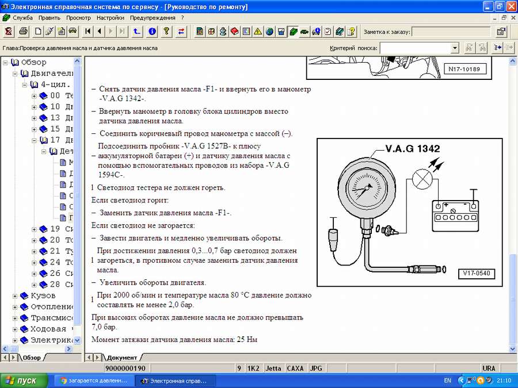Image resolution: width=518 pixels, height=388 pixels.
Task: Click the blue indent arrow icon near search
Action: coord(497,48)
